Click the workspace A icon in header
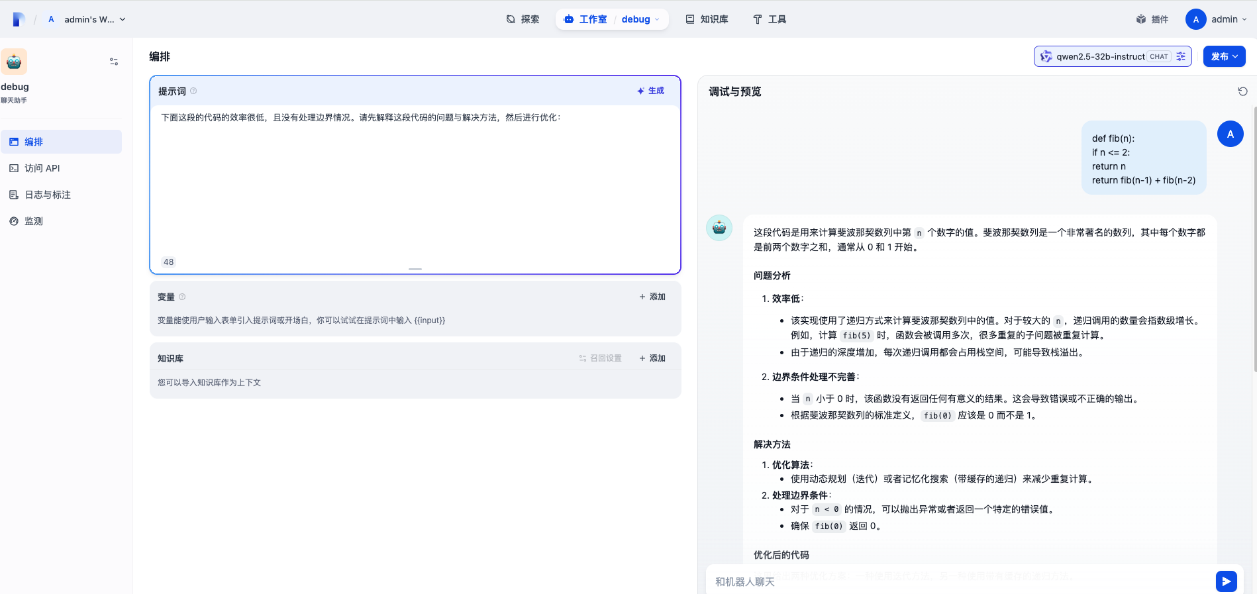The height and width of the screenshot is (594, 1257). 51,19
